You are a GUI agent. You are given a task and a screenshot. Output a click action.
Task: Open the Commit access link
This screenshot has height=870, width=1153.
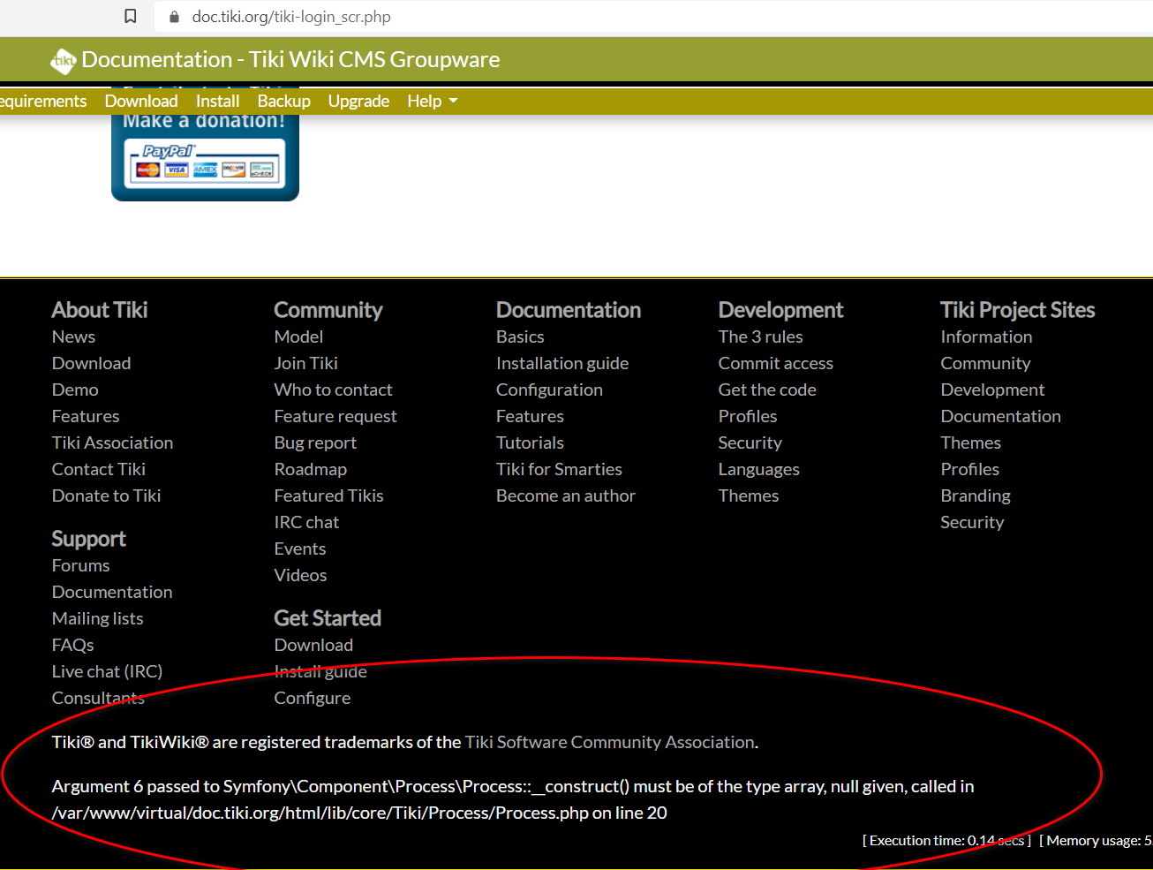[x=775, y=363]
